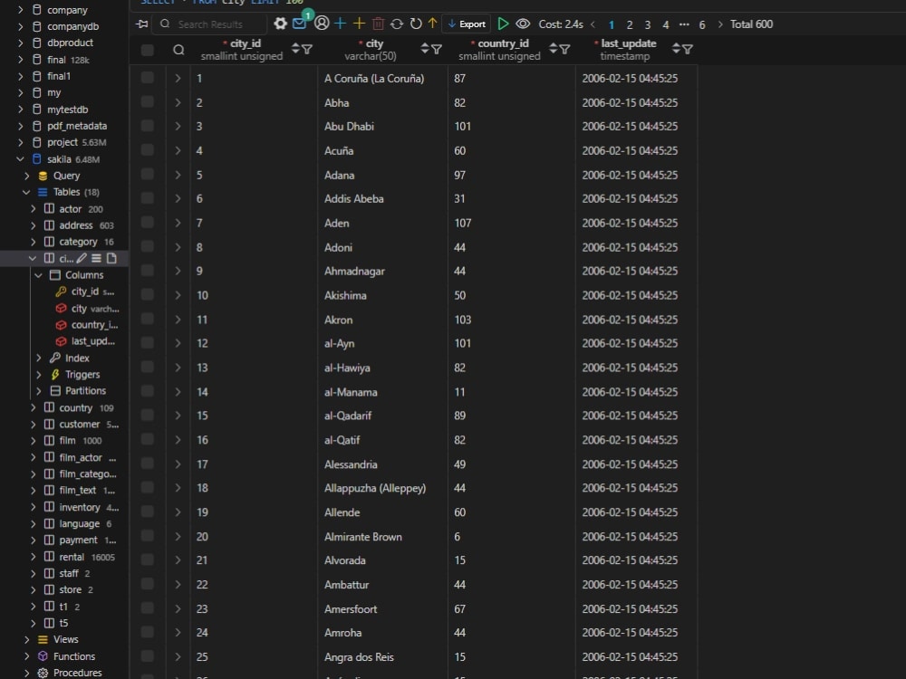Check the row checkbox for Alessandria
The width and height of the screenshot is (906, 679).
pos(148,463)
